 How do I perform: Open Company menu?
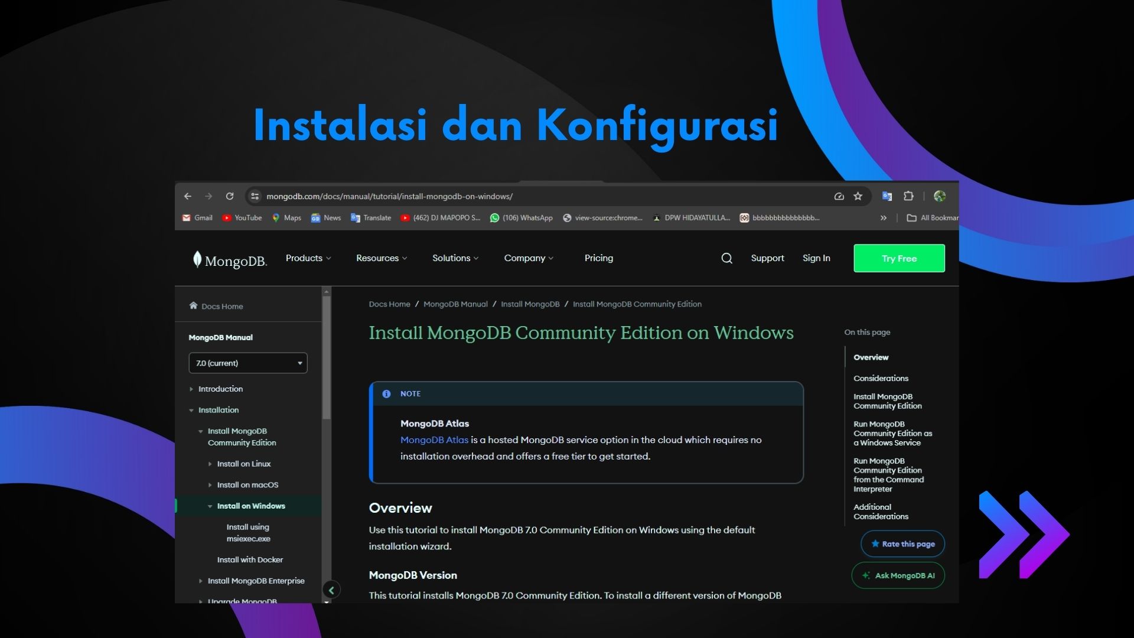pyautogui.click(x=529, y=258)
